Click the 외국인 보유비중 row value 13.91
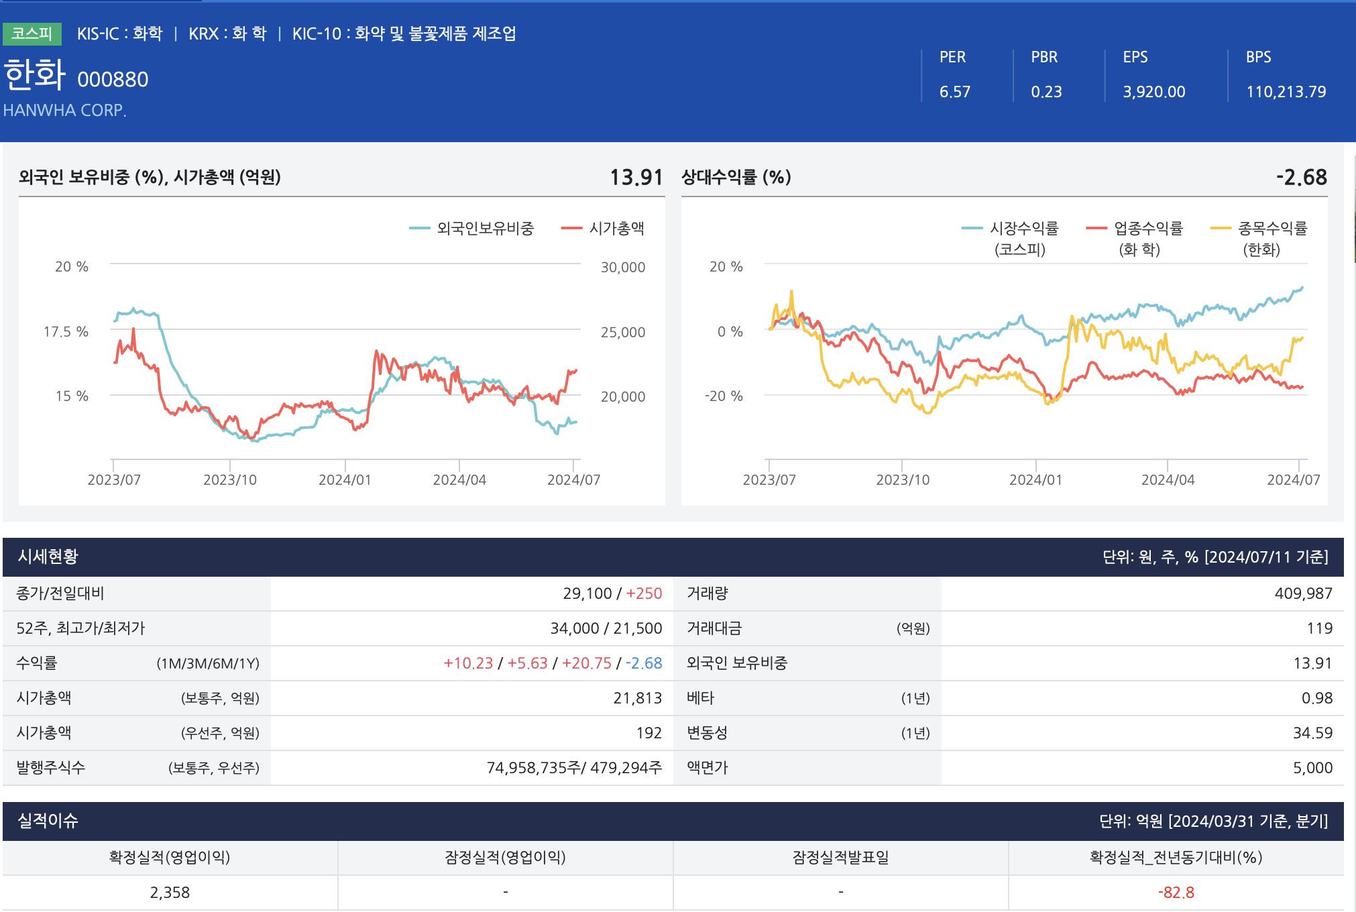 click(x=1312, y=663)
